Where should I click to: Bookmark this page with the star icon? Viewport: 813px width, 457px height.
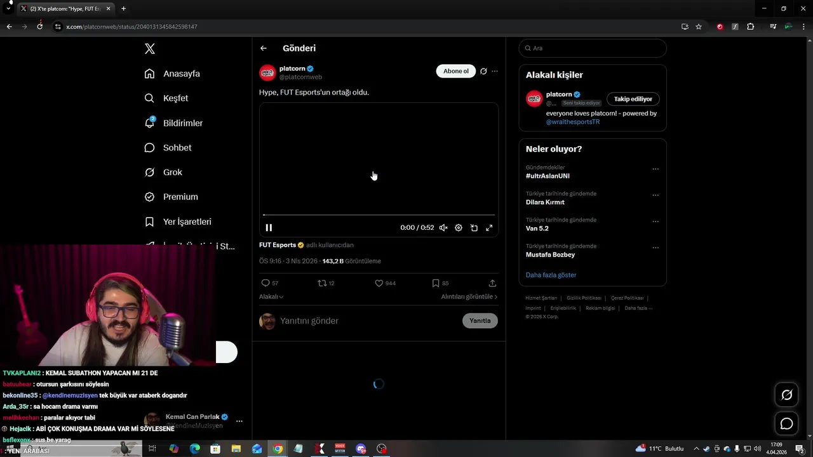click(x=699, y=27)
